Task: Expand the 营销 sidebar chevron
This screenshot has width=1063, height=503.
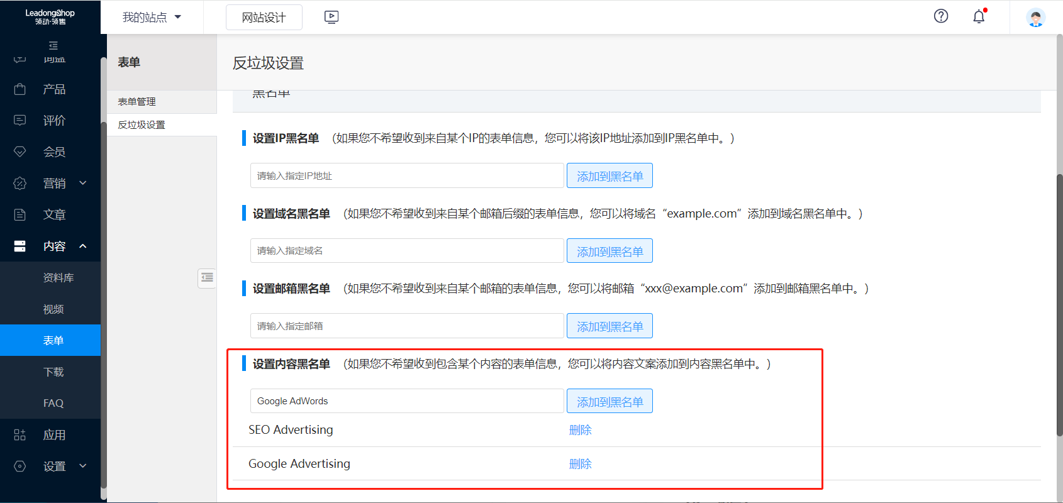Action: click(83, 183)
